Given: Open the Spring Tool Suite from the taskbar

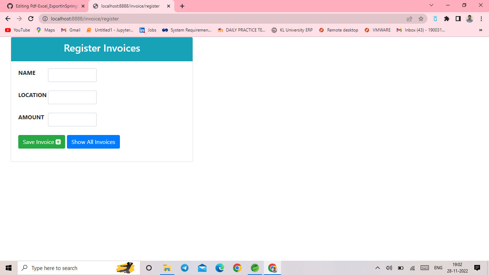Looking at the screenshot, I should click(255, 267).
